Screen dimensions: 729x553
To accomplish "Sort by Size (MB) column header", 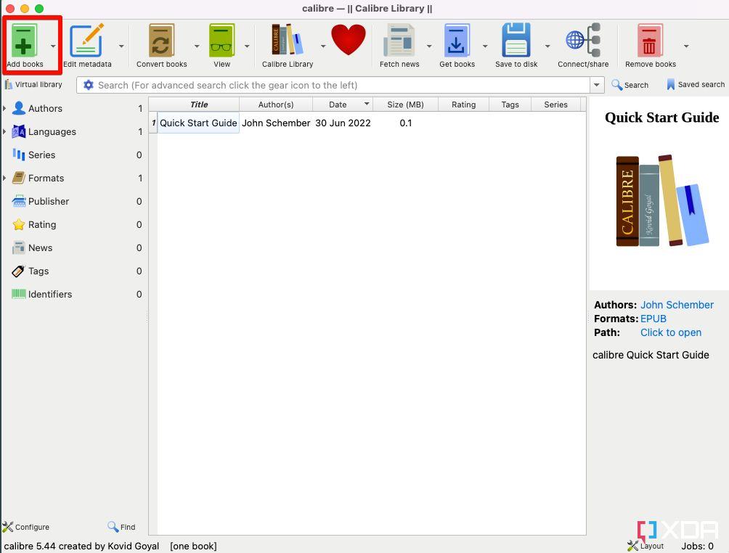I will click(405, 105).
